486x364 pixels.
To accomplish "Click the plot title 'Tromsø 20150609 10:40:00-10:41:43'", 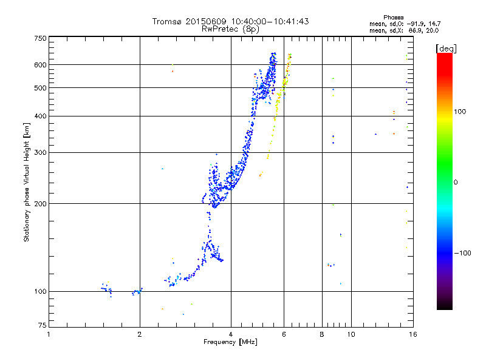I will [x=230, y=21].
